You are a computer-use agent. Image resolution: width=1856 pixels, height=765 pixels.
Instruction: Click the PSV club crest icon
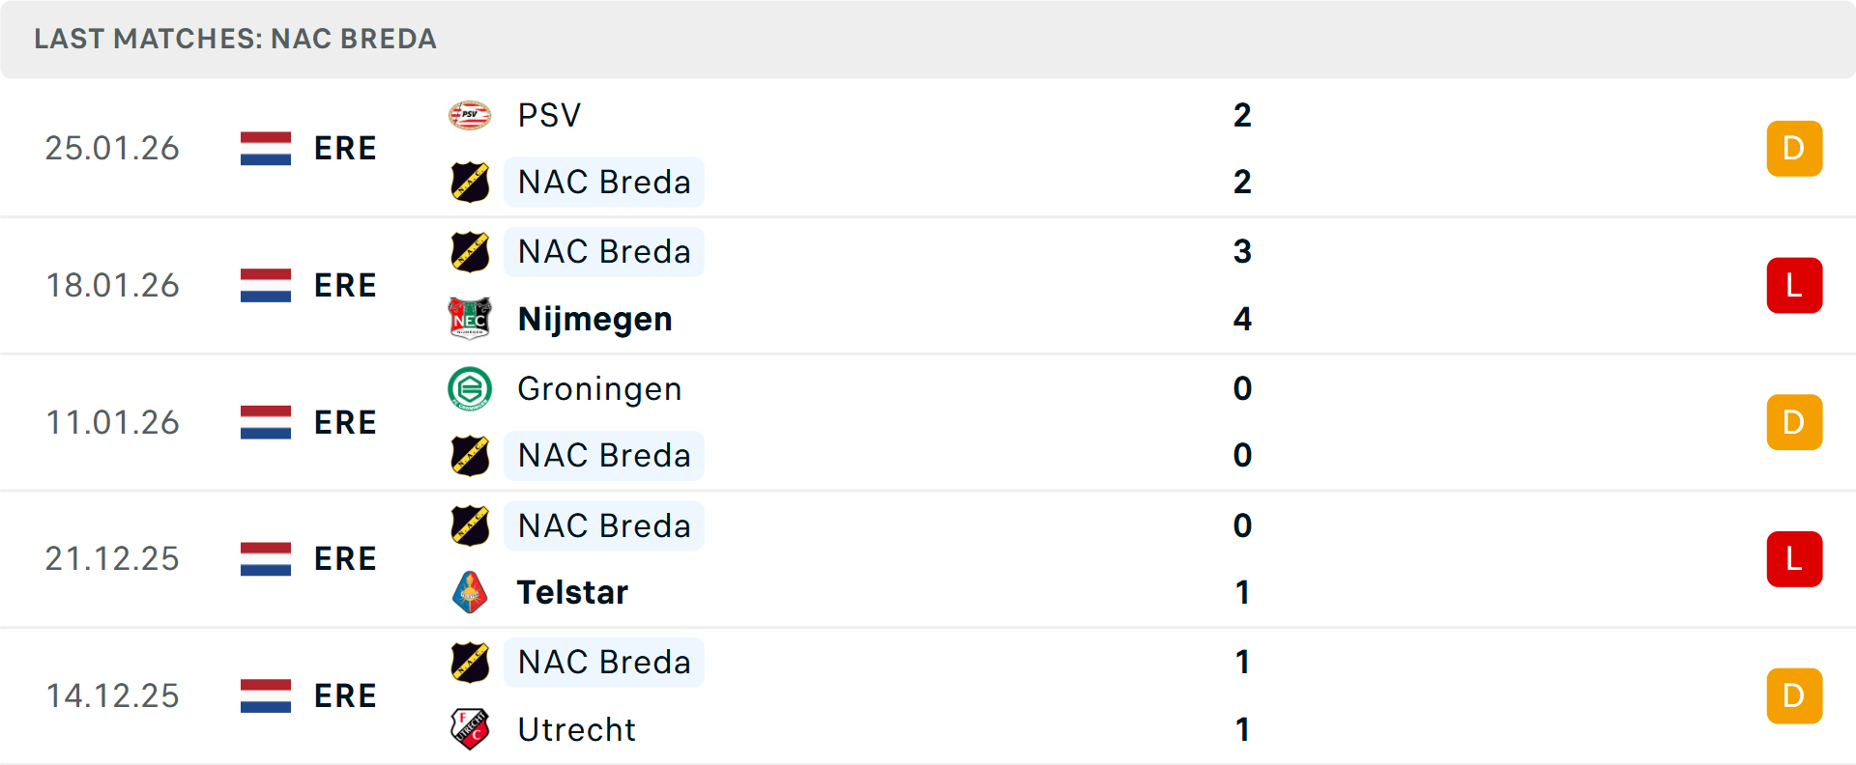[471, 114]
